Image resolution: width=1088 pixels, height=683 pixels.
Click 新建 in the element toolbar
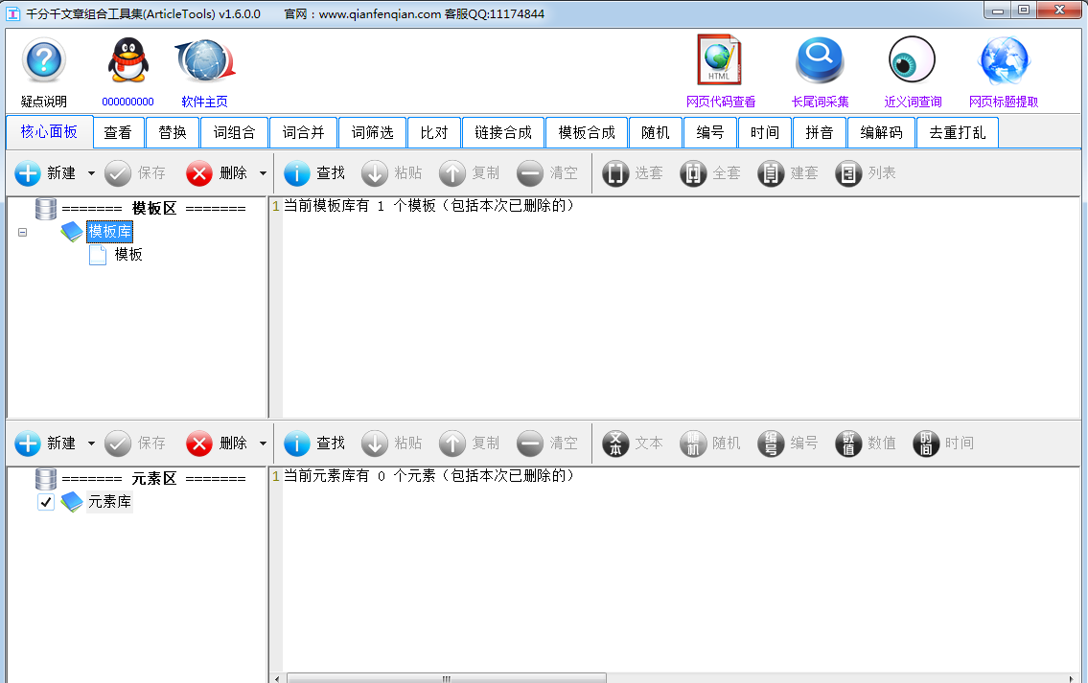tap(46, 444)
